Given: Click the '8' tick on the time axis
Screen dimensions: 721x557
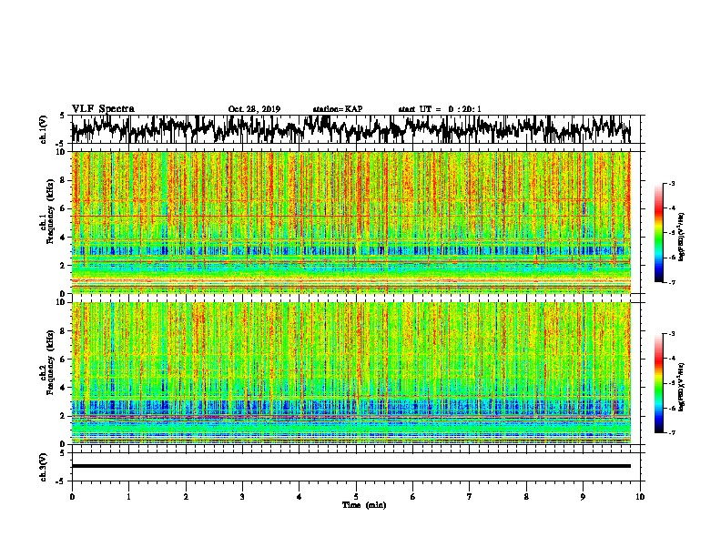Looking at the screenshot, I should [x=526, y=497].
